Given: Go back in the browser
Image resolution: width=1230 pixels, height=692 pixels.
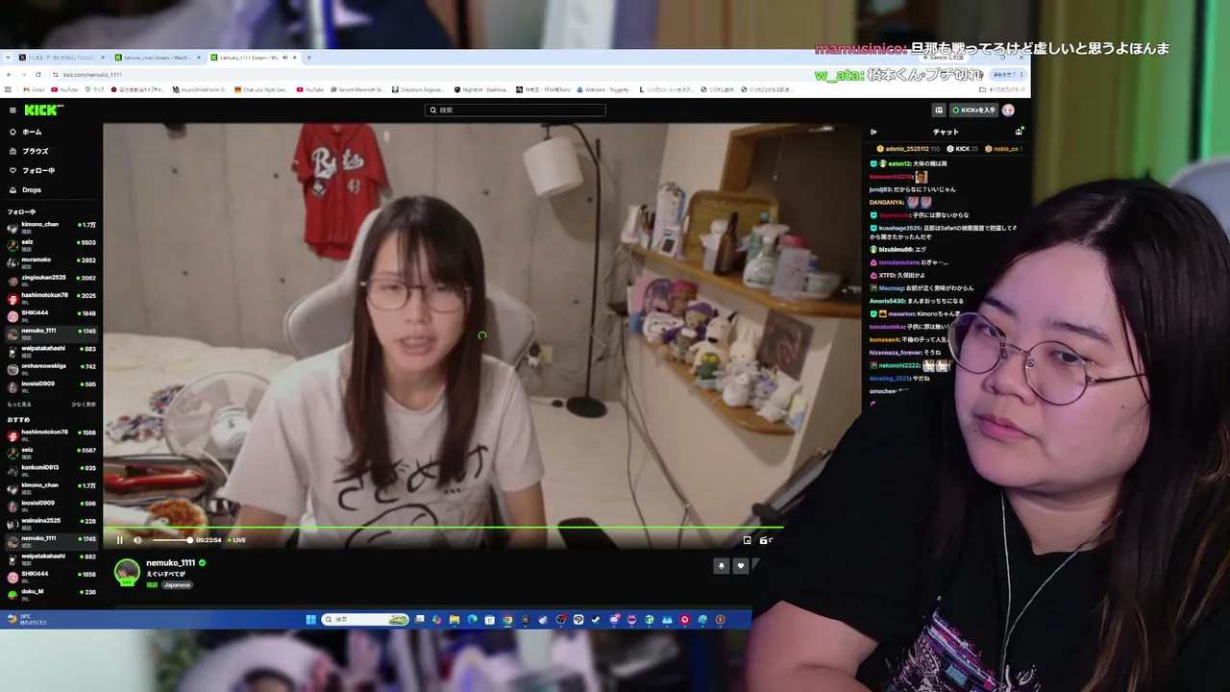Looking at the screenshot, I should 10,74.
